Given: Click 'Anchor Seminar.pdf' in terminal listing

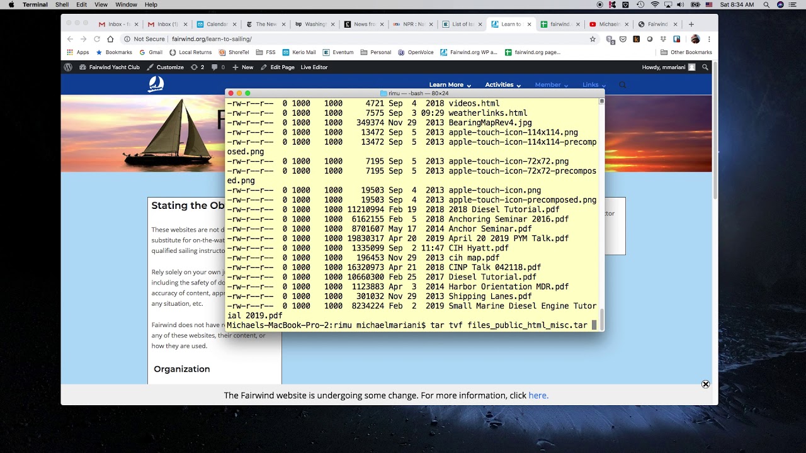Looking at the screenshot, I should click(490, 229).
